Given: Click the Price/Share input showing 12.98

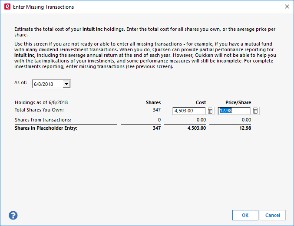Looking at the screenshot, I should tap(234, 111).
